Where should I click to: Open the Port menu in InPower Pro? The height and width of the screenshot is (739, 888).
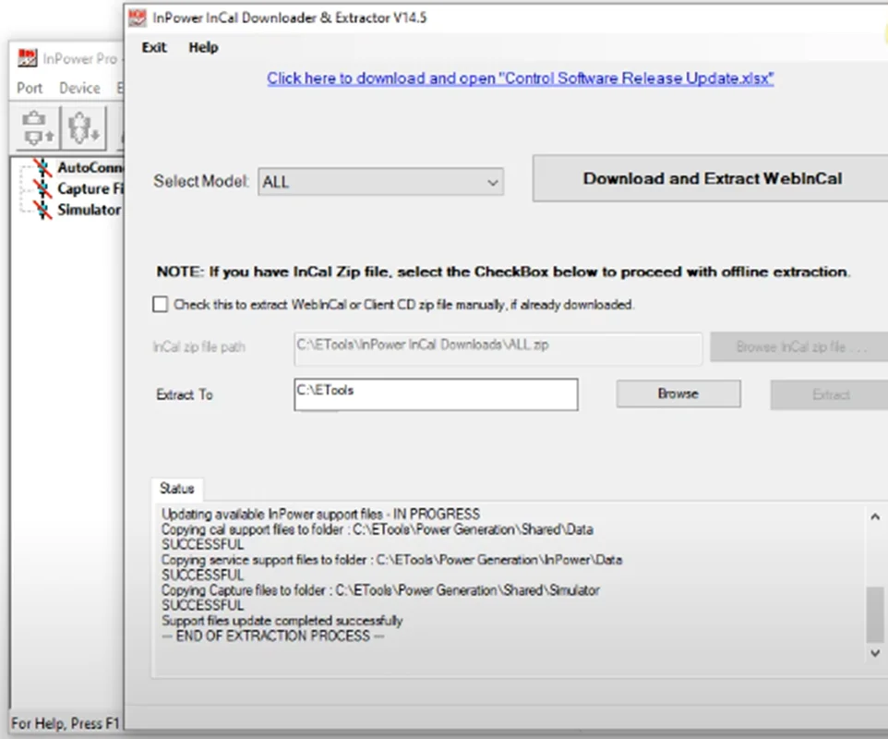[x=30, y=88]
